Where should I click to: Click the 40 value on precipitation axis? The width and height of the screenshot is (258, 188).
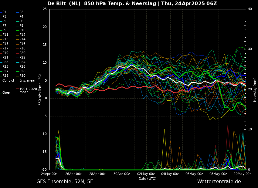[x=250, y=9]
